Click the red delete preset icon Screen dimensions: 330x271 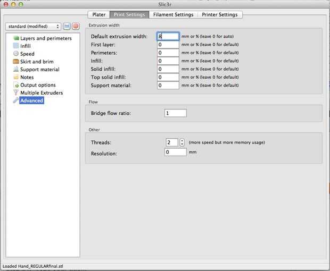[76, 26]
